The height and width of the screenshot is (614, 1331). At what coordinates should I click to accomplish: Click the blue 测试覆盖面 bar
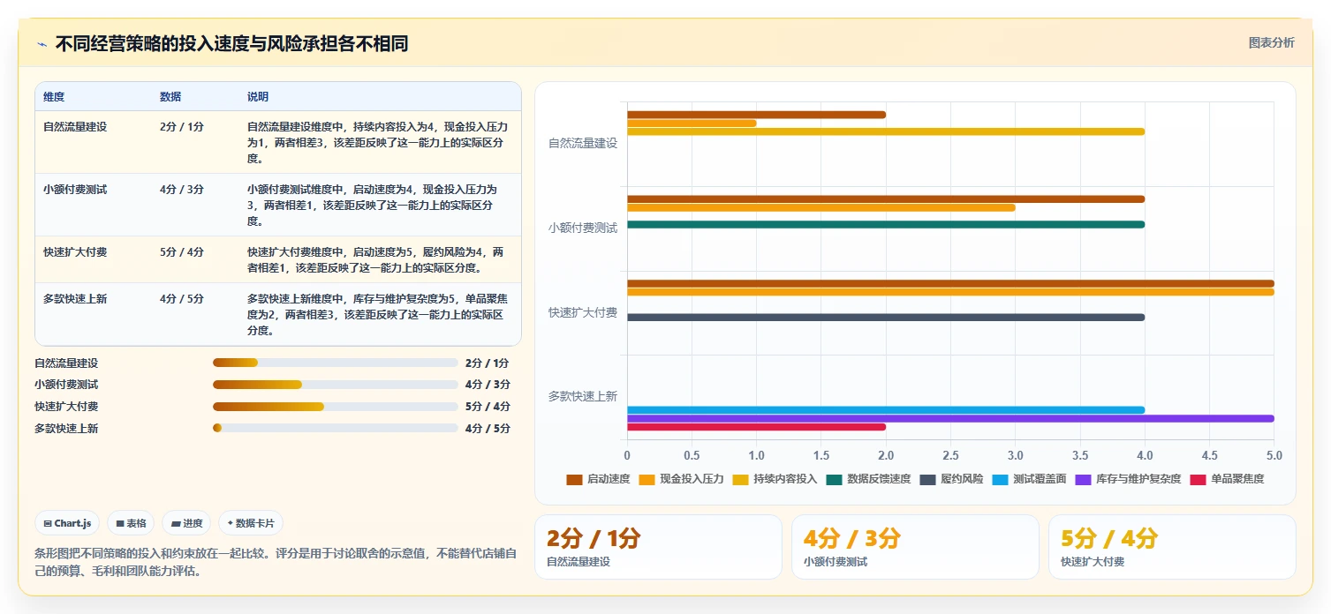(886, 410)
